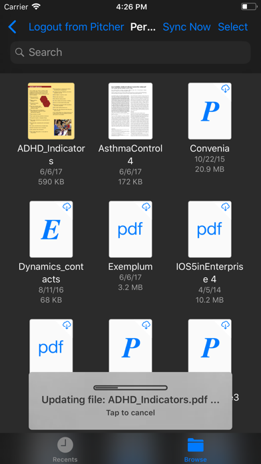The width and height of the screenshot is (261, 464).
Task: Tap the 4/5/14 date label
Action: (x=210, y=290)
